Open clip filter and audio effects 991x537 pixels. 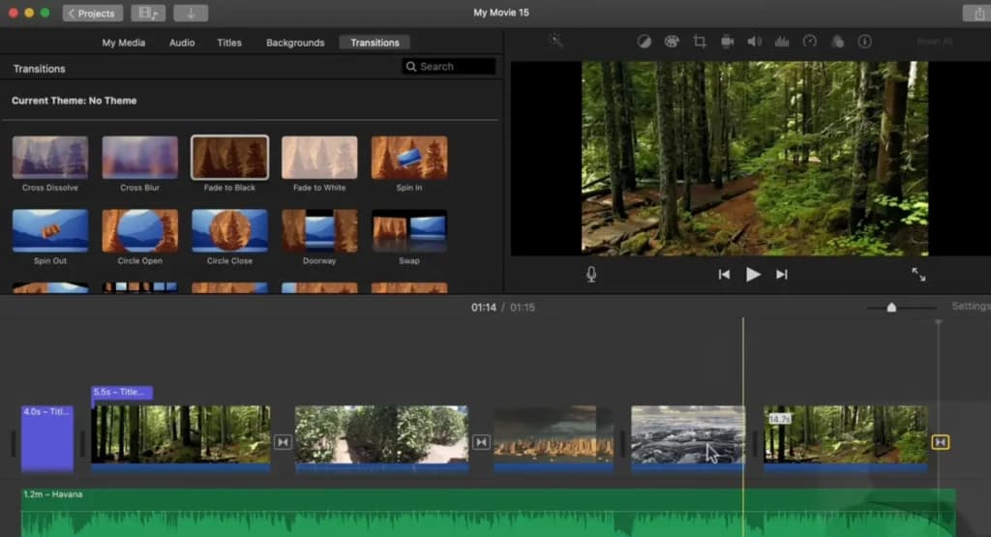coord(837,42)
